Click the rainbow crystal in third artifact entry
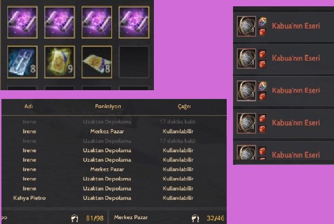Image resolution: width=334 pixels, height=224 pixels. pyautogui.click(x=263, y=86)
